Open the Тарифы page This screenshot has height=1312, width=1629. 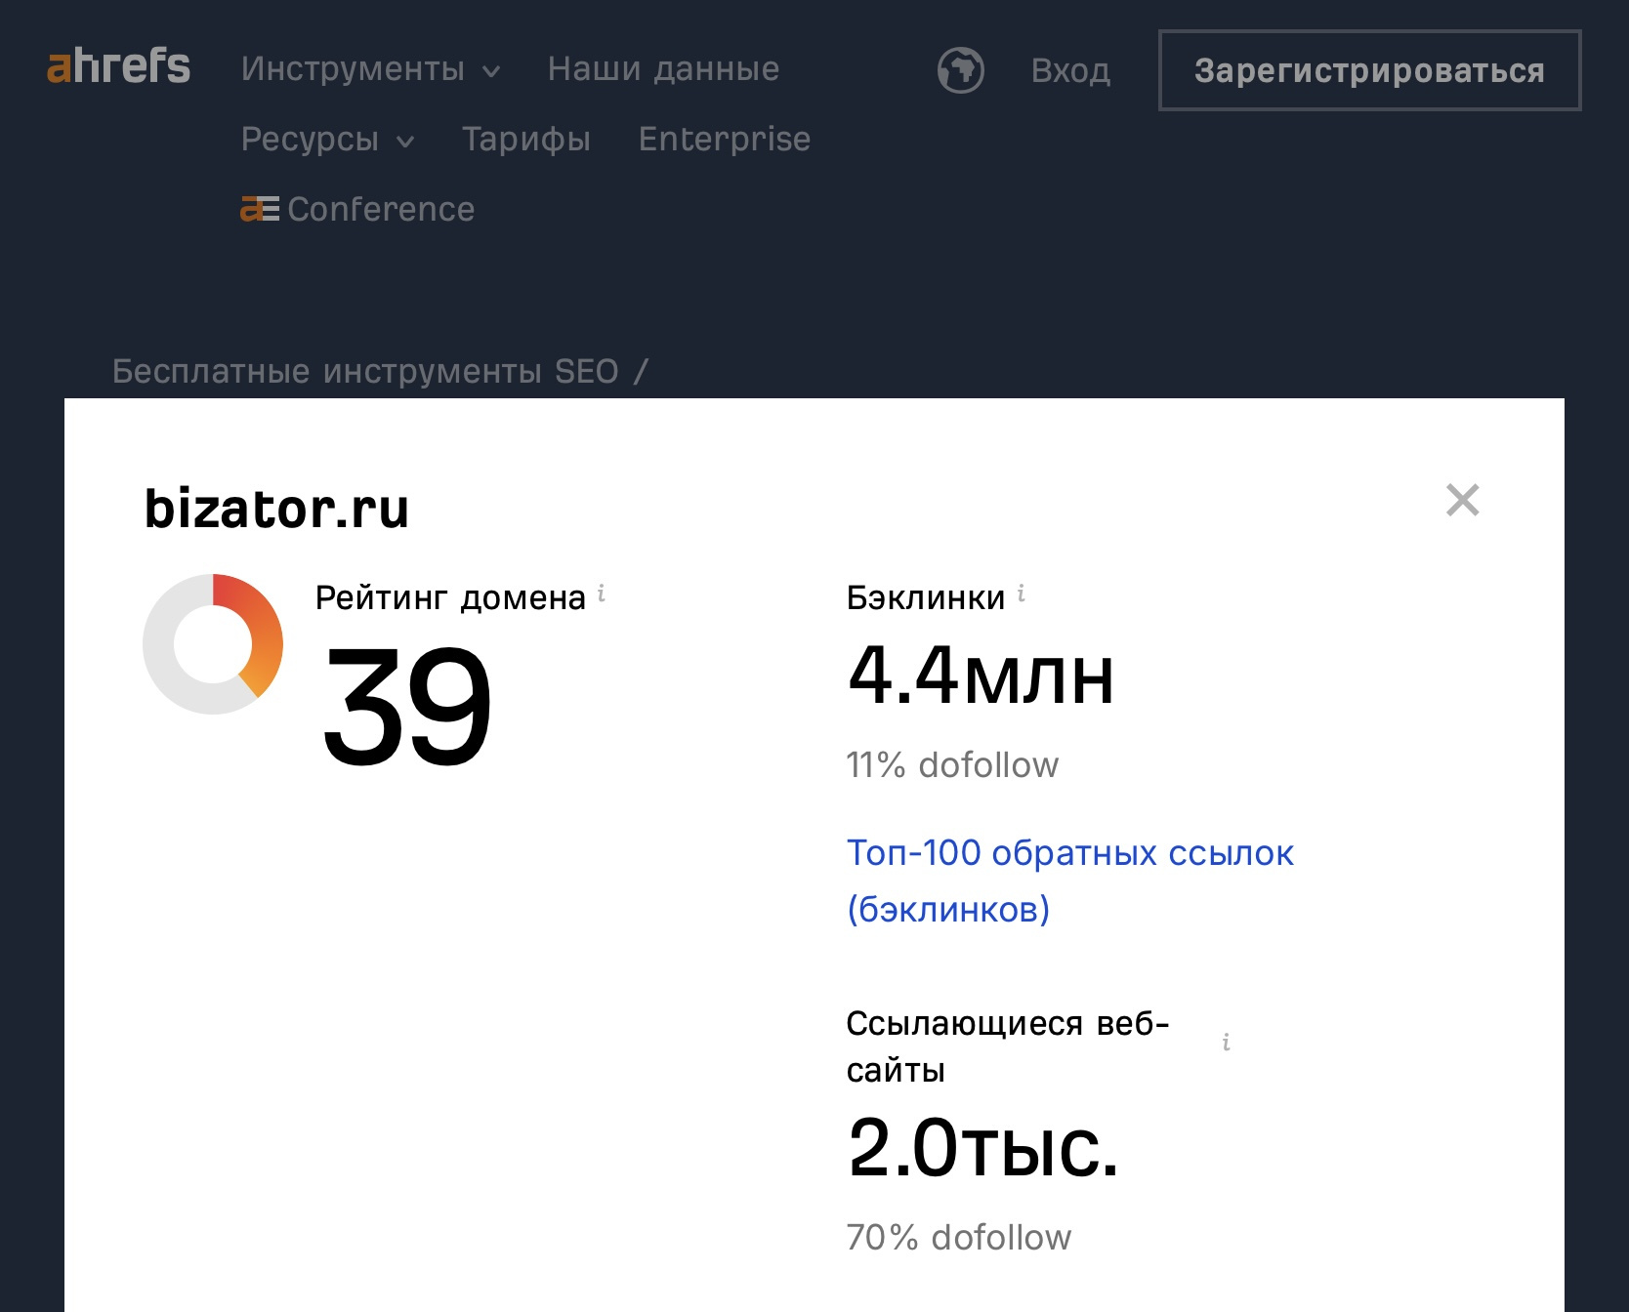click(526, 140)
